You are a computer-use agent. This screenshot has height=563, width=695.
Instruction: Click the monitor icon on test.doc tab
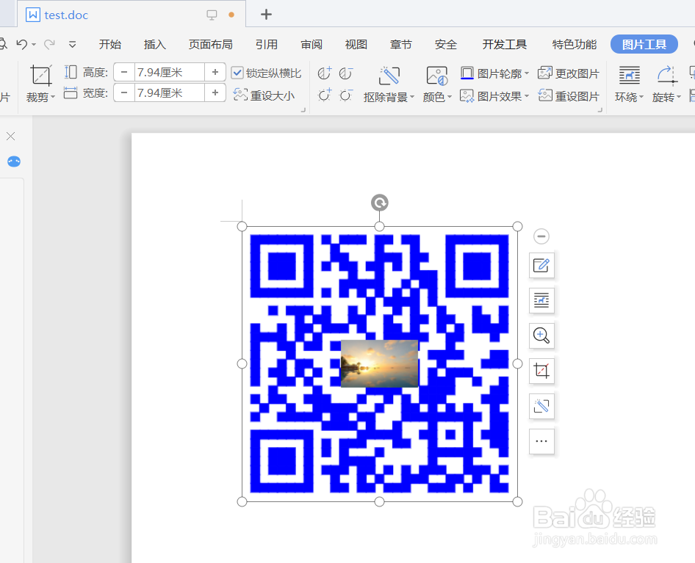212,15
